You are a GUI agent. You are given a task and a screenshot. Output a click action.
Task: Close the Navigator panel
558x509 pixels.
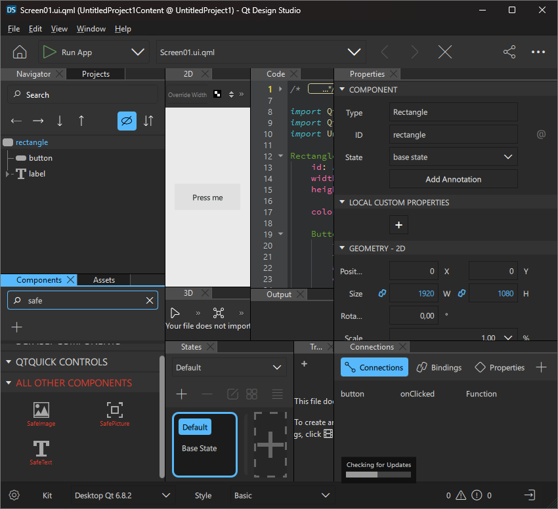(60, 74)
